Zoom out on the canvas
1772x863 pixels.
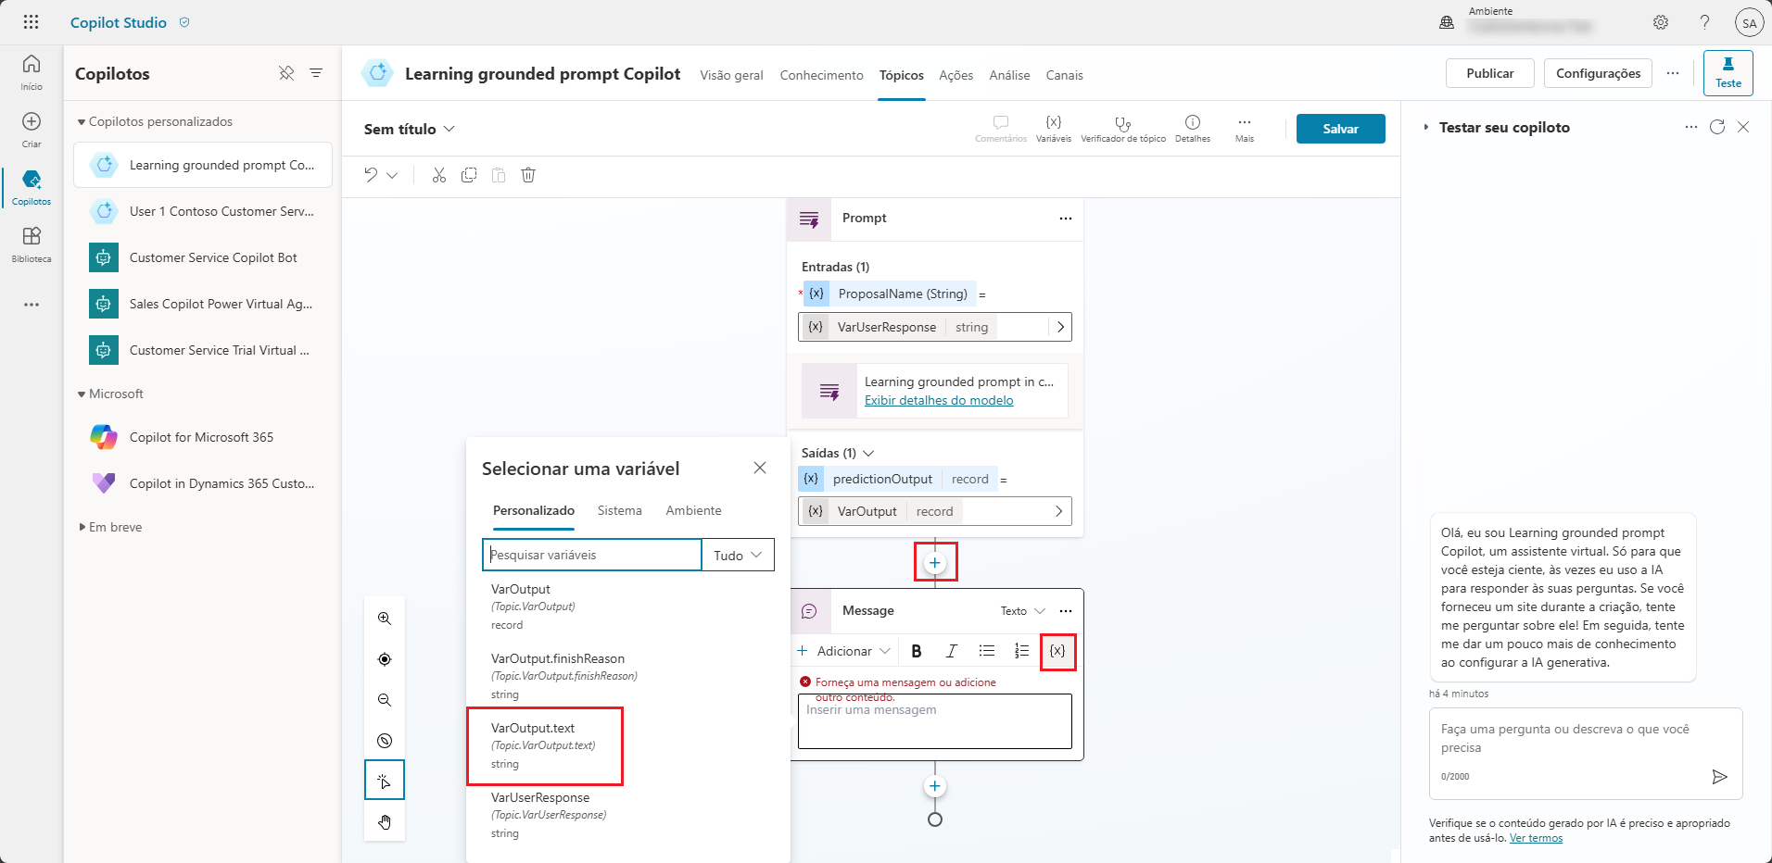pos(385,700)
